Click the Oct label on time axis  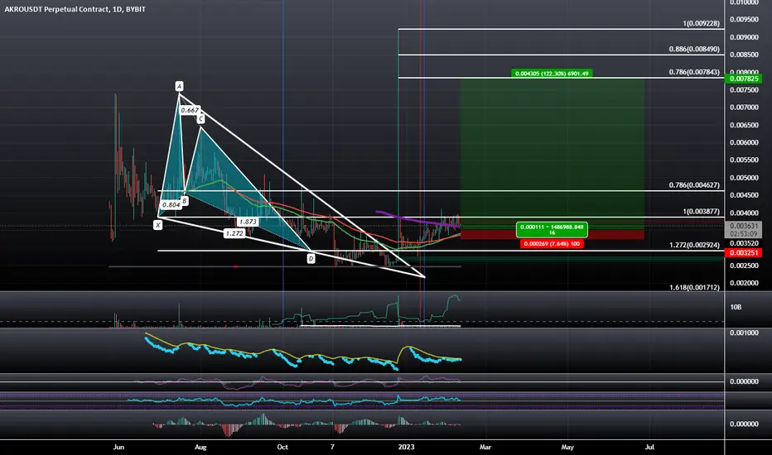point(282,447)
